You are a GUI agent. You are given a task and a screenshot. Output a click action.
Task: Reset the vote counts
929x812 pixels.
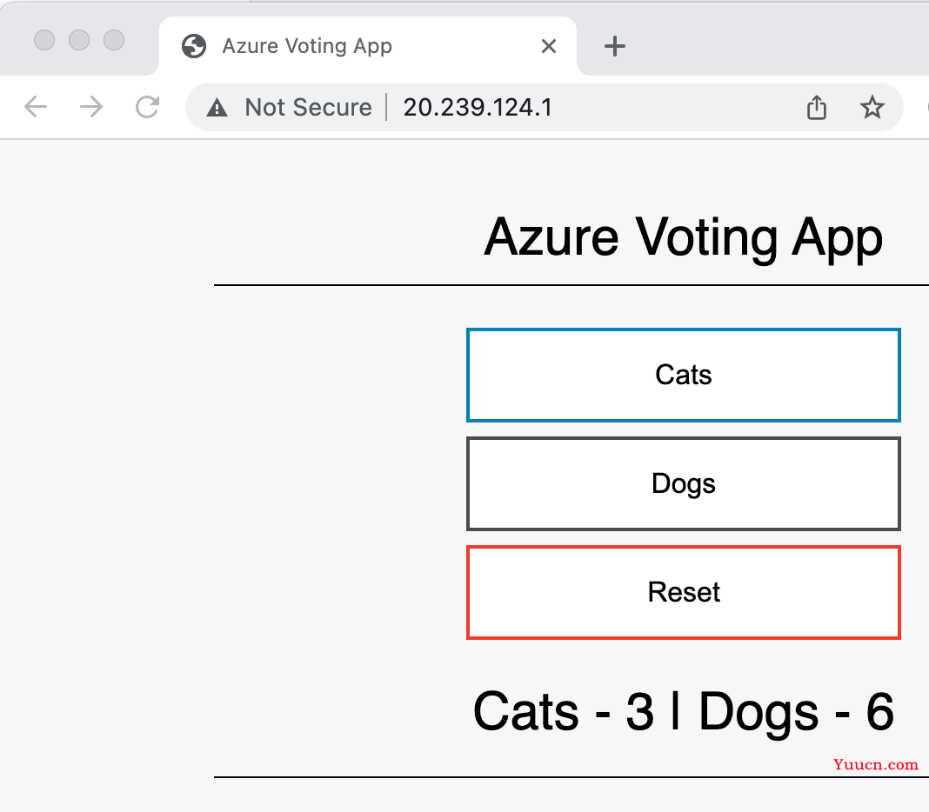point(683,592)
